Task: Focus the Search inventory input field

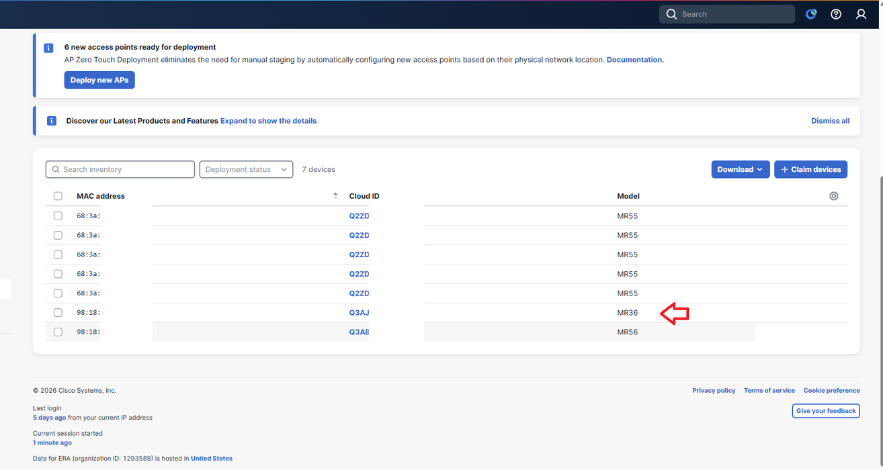Action: pos(120,169)
